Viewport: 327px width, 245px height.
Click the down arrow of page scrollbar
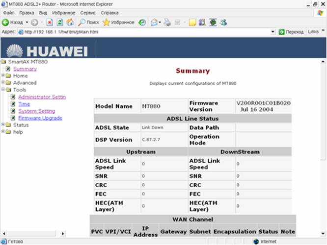(323, 234)
